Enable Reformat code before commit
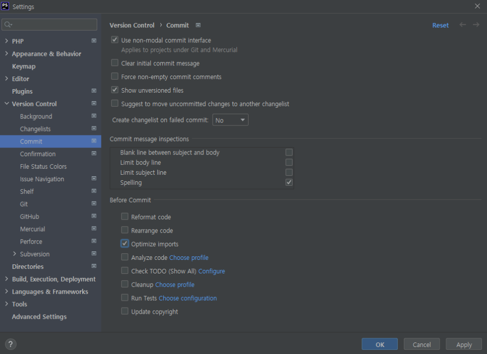This screenshot has height=354, width=487. [125, 217]
